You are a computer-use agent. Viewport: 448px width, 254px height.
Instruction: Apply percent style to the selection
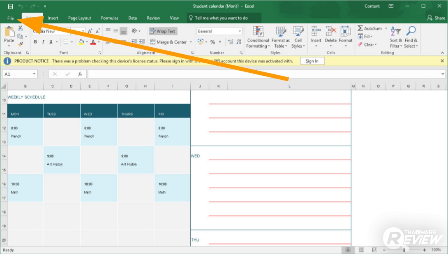pyautogui.click(x=212, y=42)
